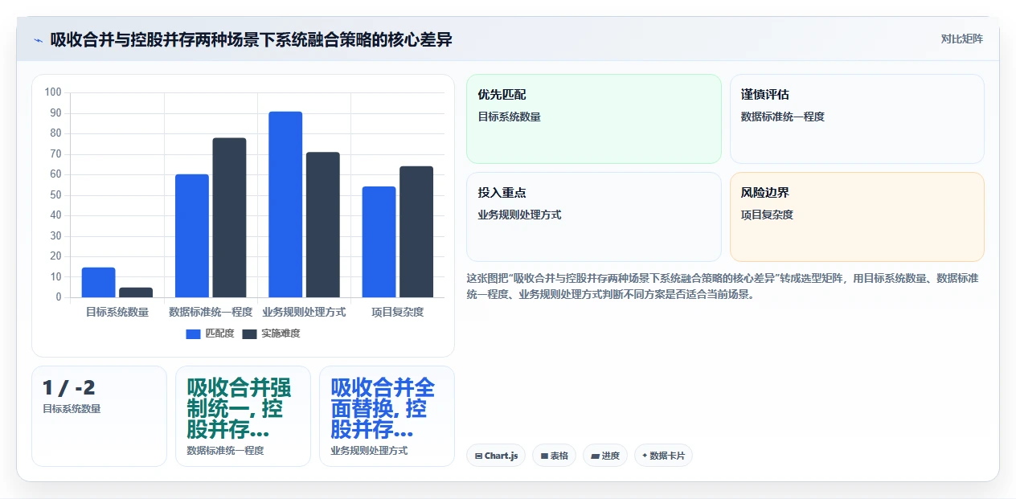Select the 吸收合并强制统一 stat card
The image size is (1016, 499).
(243, 416)
